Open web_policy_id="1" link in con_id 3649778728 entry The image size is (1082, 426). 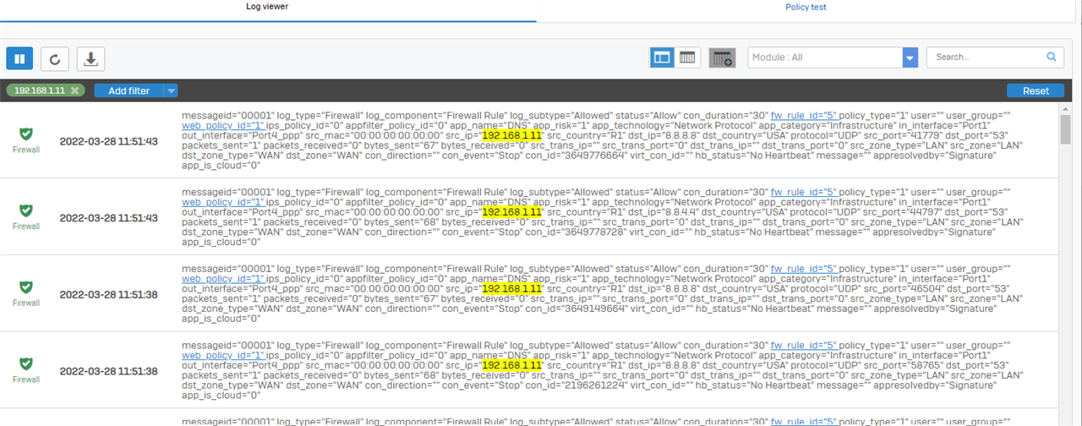click(x=223, y=201)
